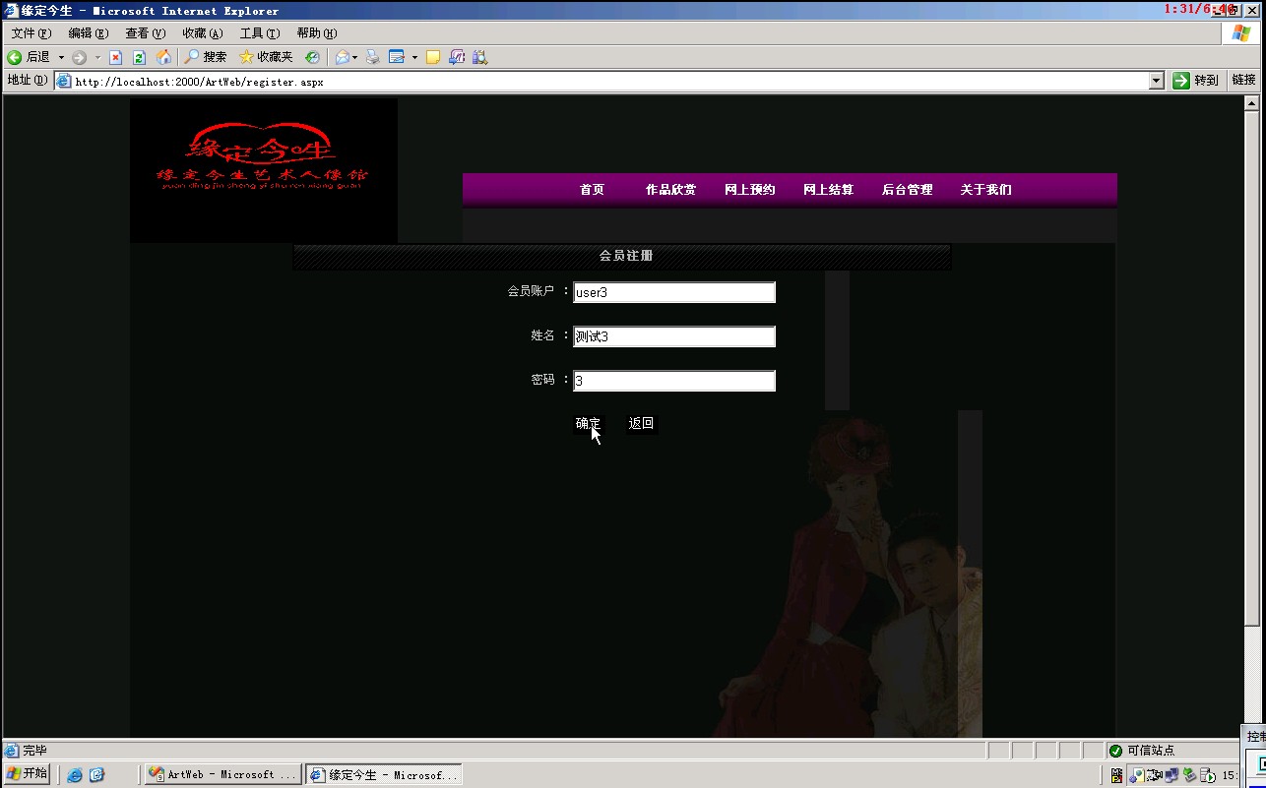Click the 会员账户 input containing user3
The height and width of the screenshot is (788, 1266).
(x=674, y=292)
